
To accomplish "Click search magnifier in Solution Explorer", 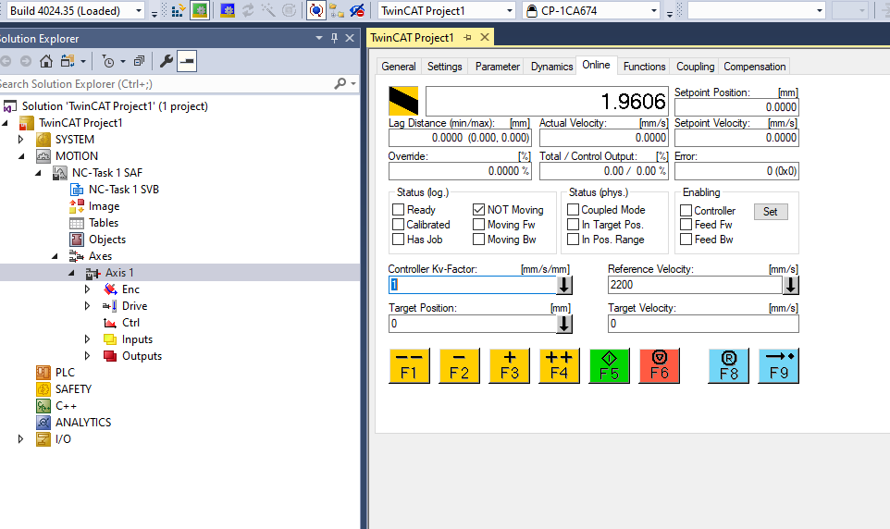I will pyautogui.click(x=340, y=84).
